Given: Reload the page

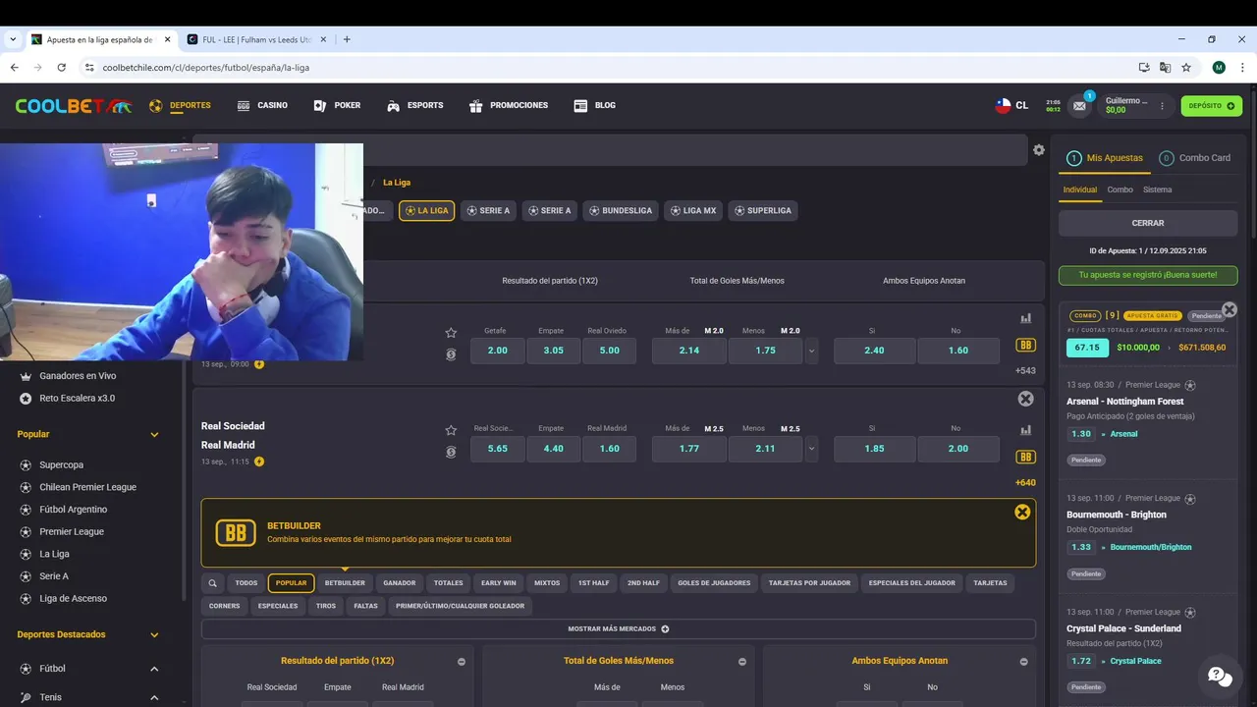Looking at the screenshot, I should pyautogui.click(x=61, y=68).
